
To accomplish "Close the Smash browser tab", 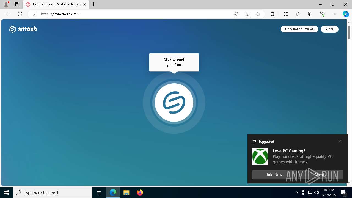I will click(84, 4).
